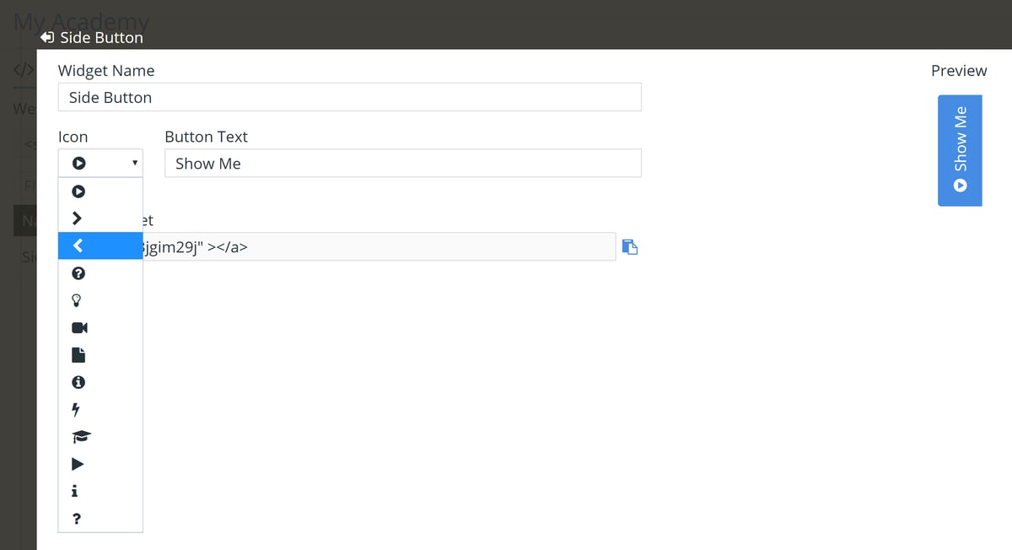Select the lightning bolt icon option

click(78, 410)
